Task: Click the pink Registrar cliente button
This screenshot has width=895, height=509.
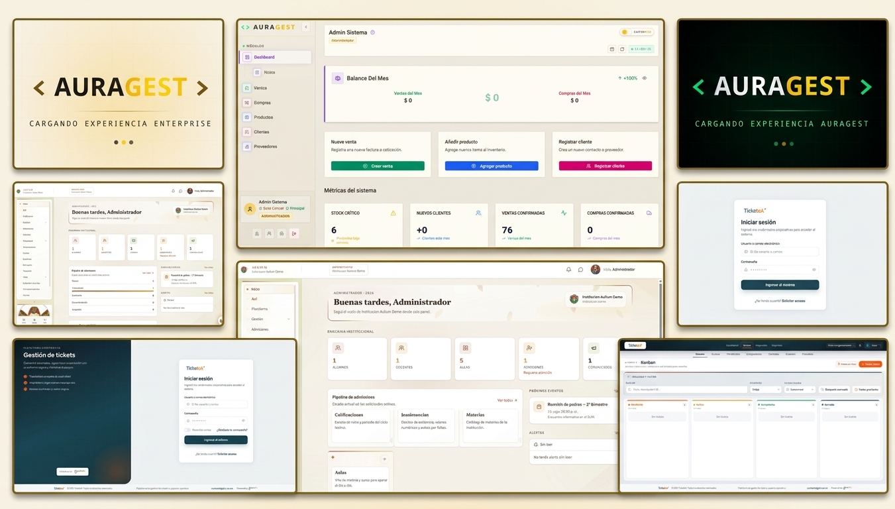Action: [x=605, y=166]
